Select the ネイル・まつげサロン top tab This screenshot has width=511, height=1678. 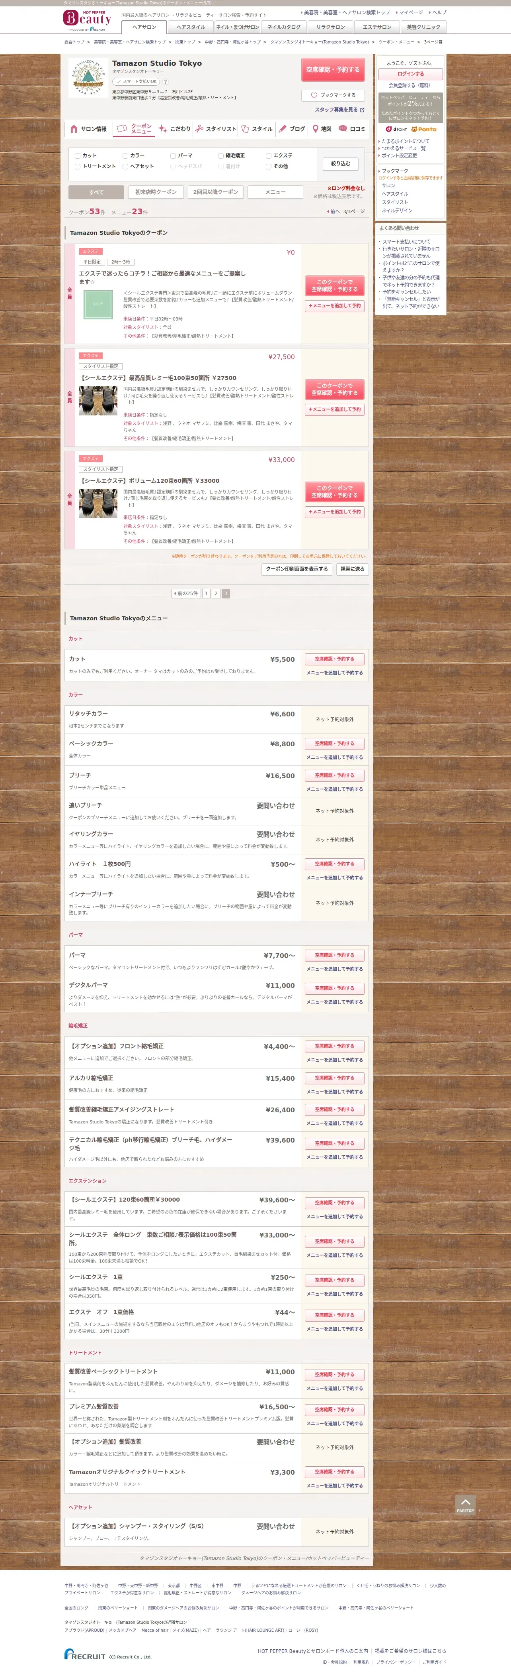(237, 27)
